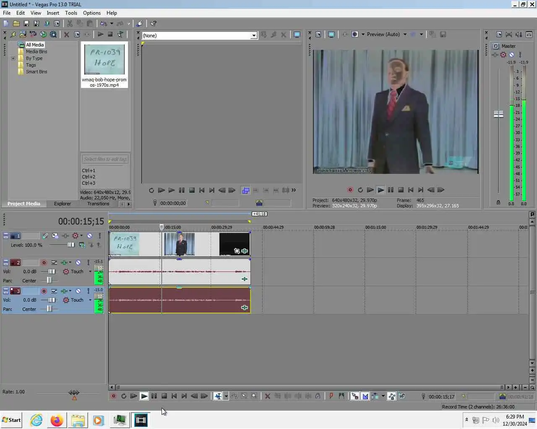Click the What's This help icon
Viewport: 537px width, 429px height.
click(154, 23)
